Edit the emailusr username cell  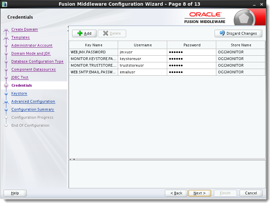coord(143,72)
